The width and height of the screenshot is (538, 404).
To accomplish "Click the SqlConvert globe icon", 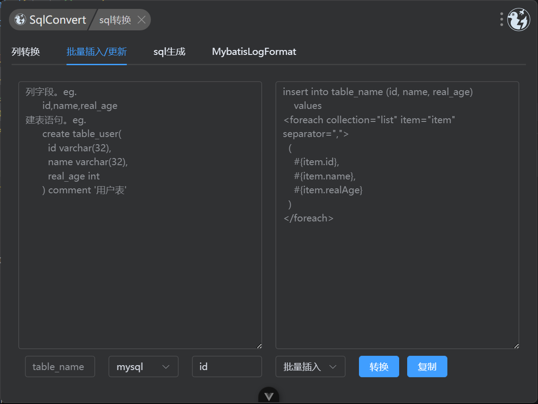I will (20, 20).
